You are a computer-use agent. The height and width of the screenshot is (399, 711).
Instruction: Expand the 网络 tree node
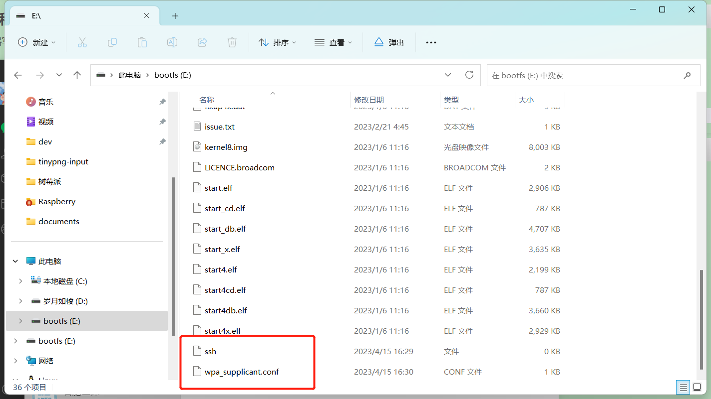pos(15,361)
